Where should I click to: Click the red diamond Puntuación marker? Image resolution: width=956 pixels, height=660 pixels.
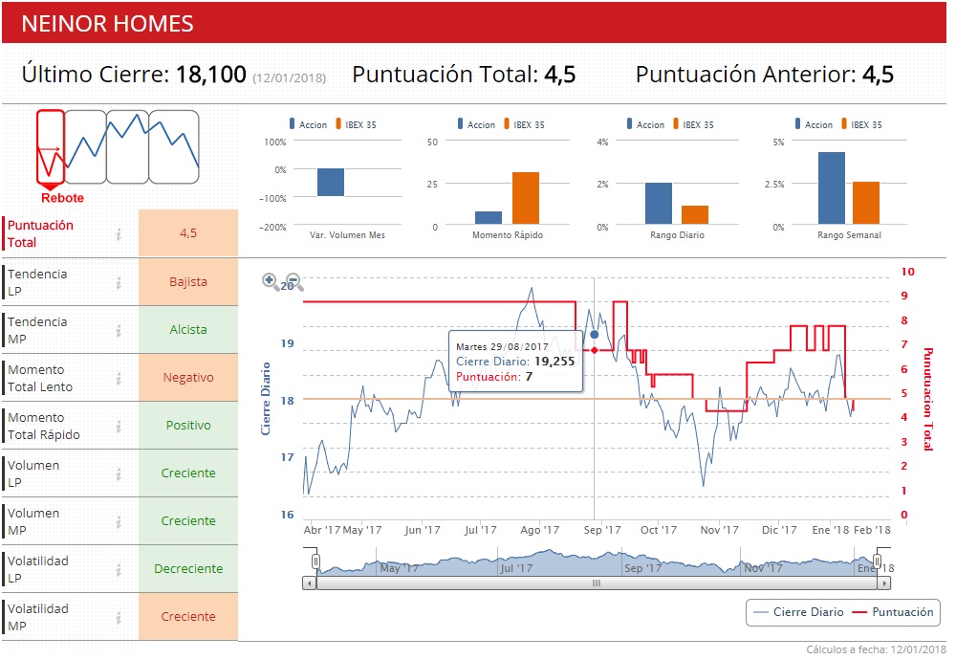click(x=595, y=350)
